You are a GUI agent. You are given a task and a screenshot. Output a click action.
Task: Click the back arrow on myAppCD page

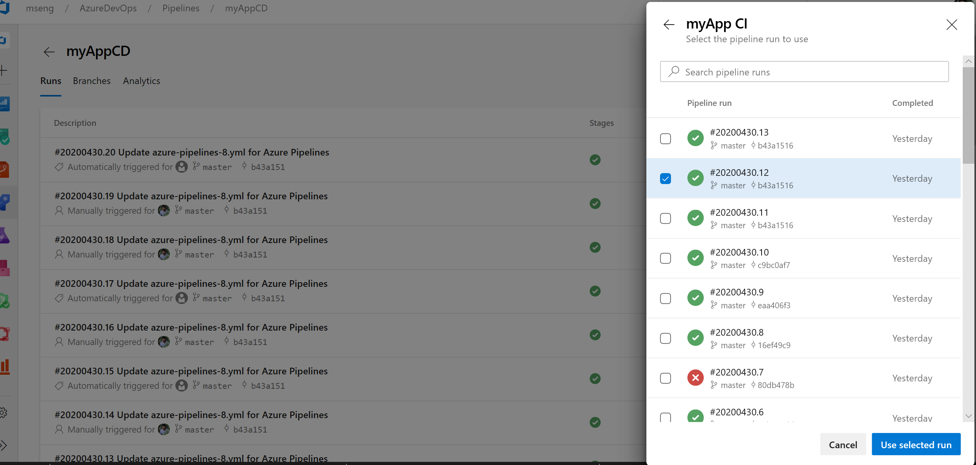coord(50,52)
